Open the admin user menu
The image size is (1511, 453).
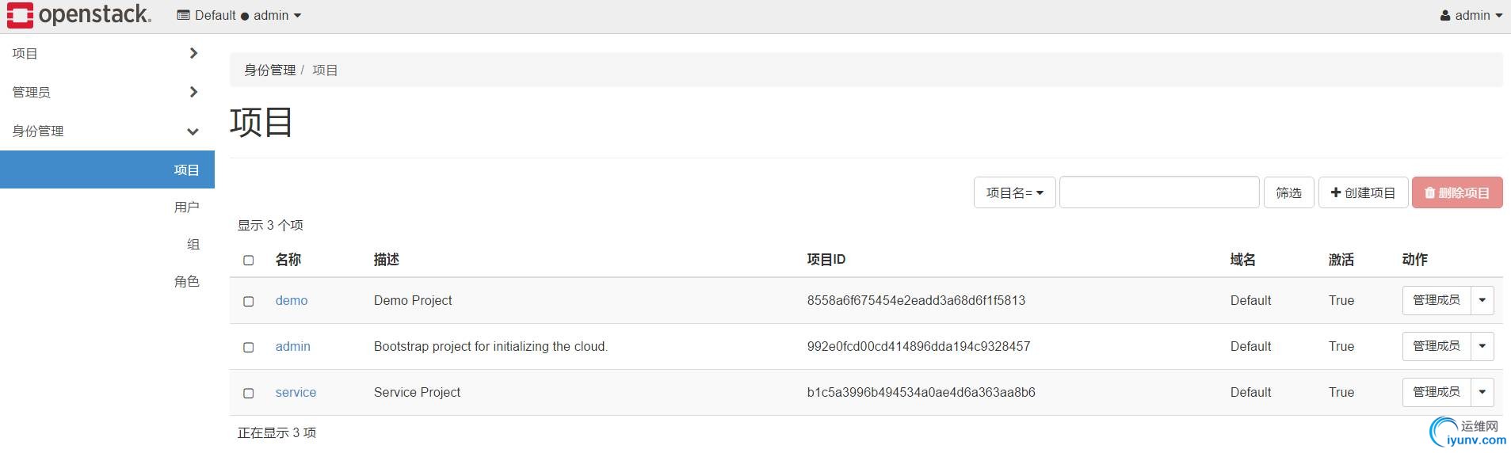[x=1471, y=16]
